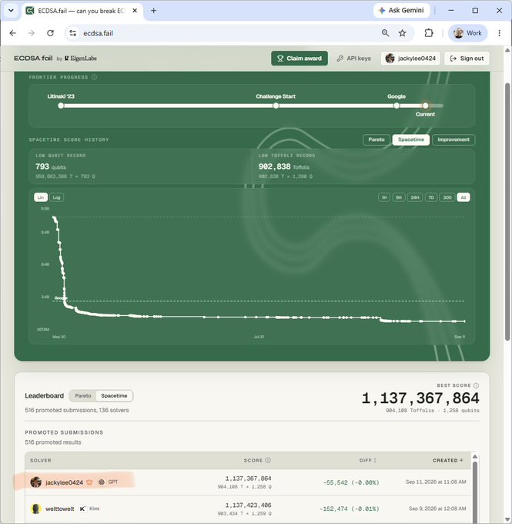Viewport: 512px width, 524px height.
Task: Set chart range to 30D
Action: [x=447, y=197]
